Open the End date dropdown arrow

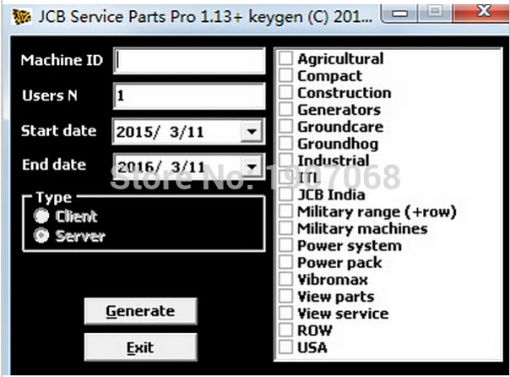click(x=252, y=167)
